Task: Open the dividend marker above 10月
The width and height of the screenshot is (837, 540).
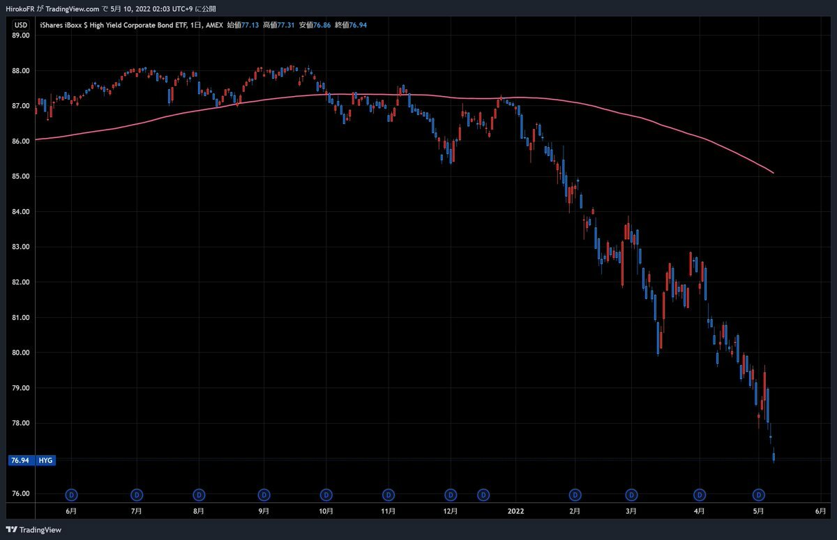Action: coord(326,495)
